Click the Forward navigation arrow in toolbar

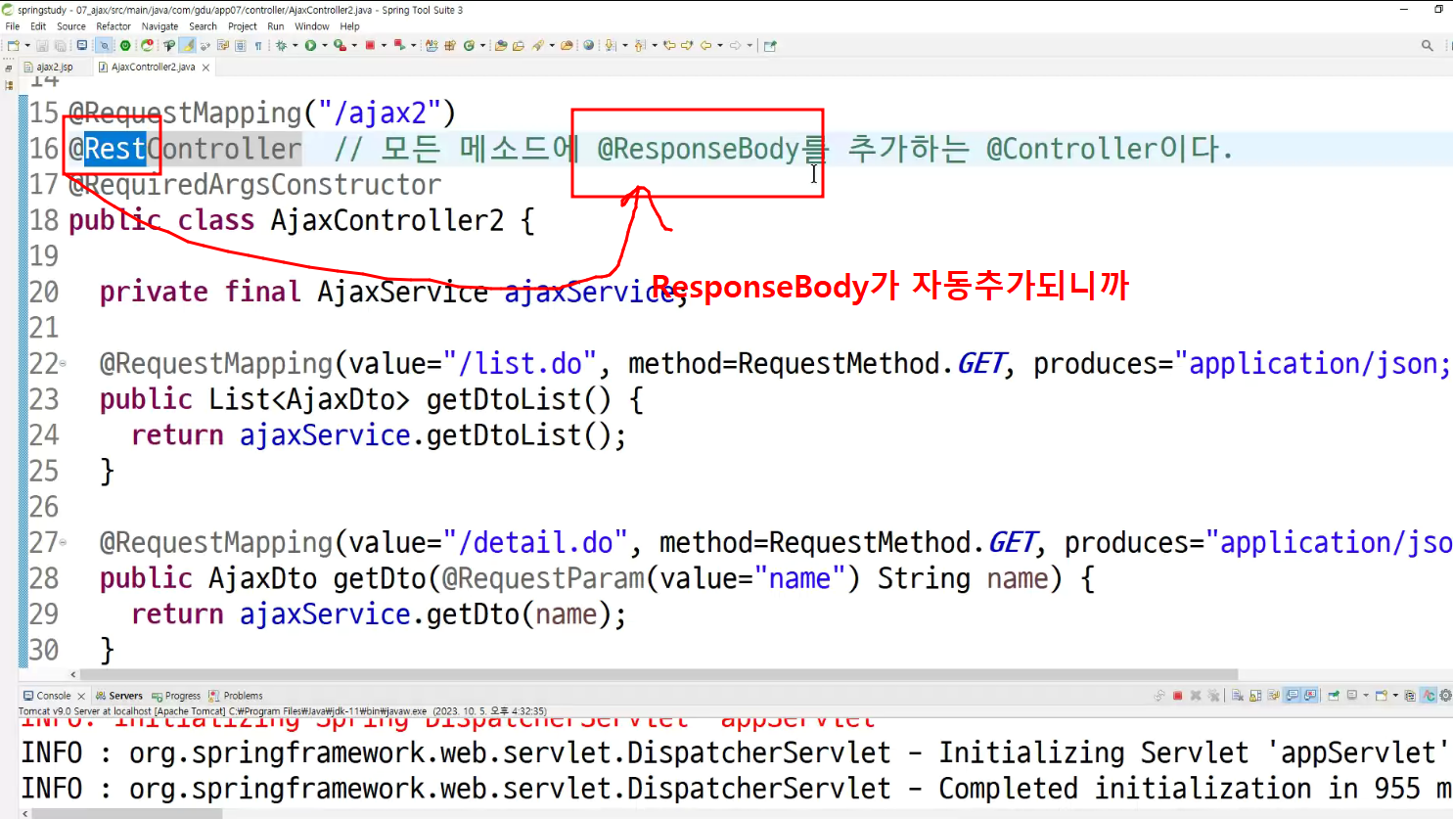[735, 45]
